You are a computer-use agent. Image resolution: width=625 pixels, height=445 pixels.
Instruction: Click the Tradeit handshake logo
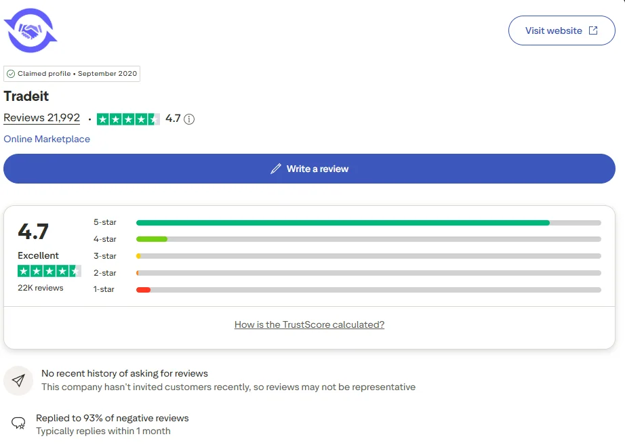coord(31,30)
